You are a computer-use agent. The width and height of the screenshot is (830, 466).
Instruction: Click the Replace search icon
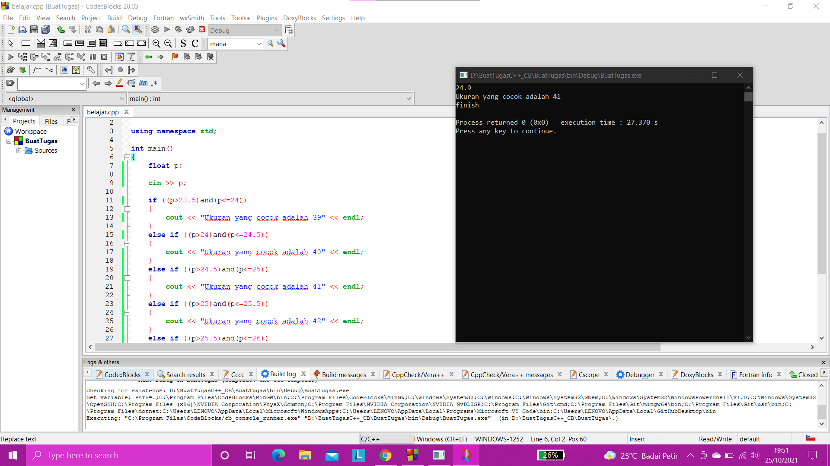(x=137, y=30)
